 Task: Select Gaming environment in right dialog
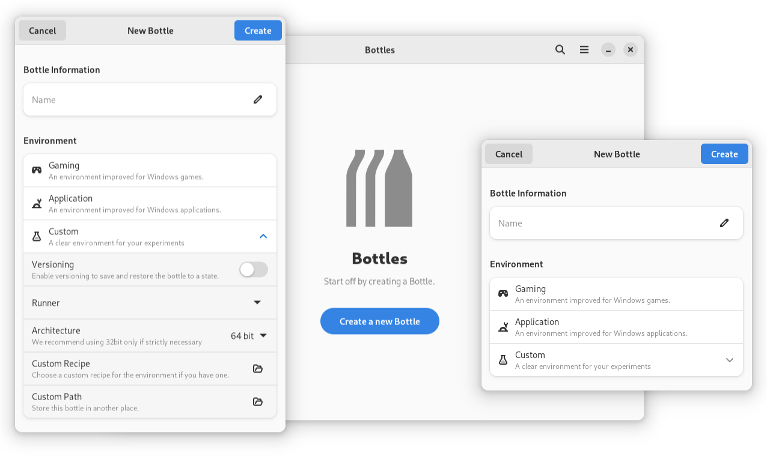coord(616,294)
